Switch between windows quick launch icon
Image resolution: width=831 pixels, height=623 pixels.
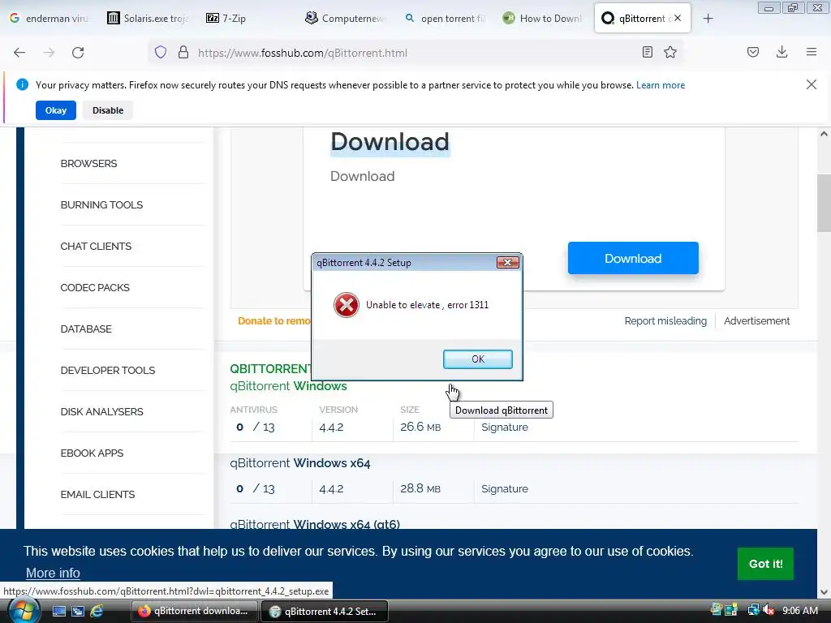tap(77, 612)
